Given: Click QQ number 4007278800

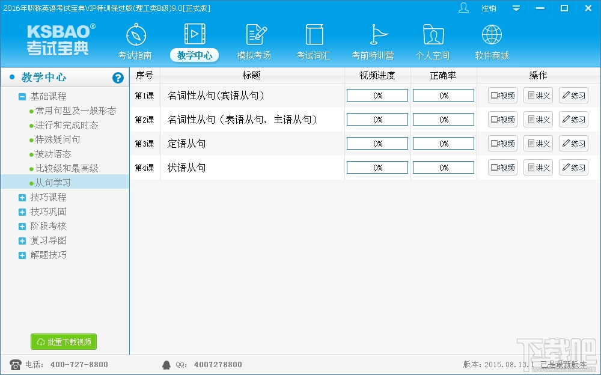Looking at the screenshot, I should [218, 365].
